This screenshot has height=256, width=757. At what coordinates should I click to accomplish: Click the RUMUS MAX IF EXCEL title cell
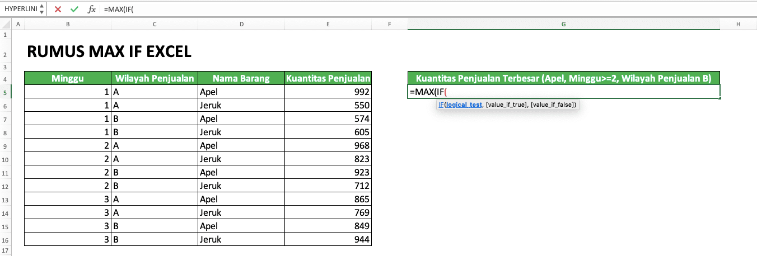click(110, 53)
